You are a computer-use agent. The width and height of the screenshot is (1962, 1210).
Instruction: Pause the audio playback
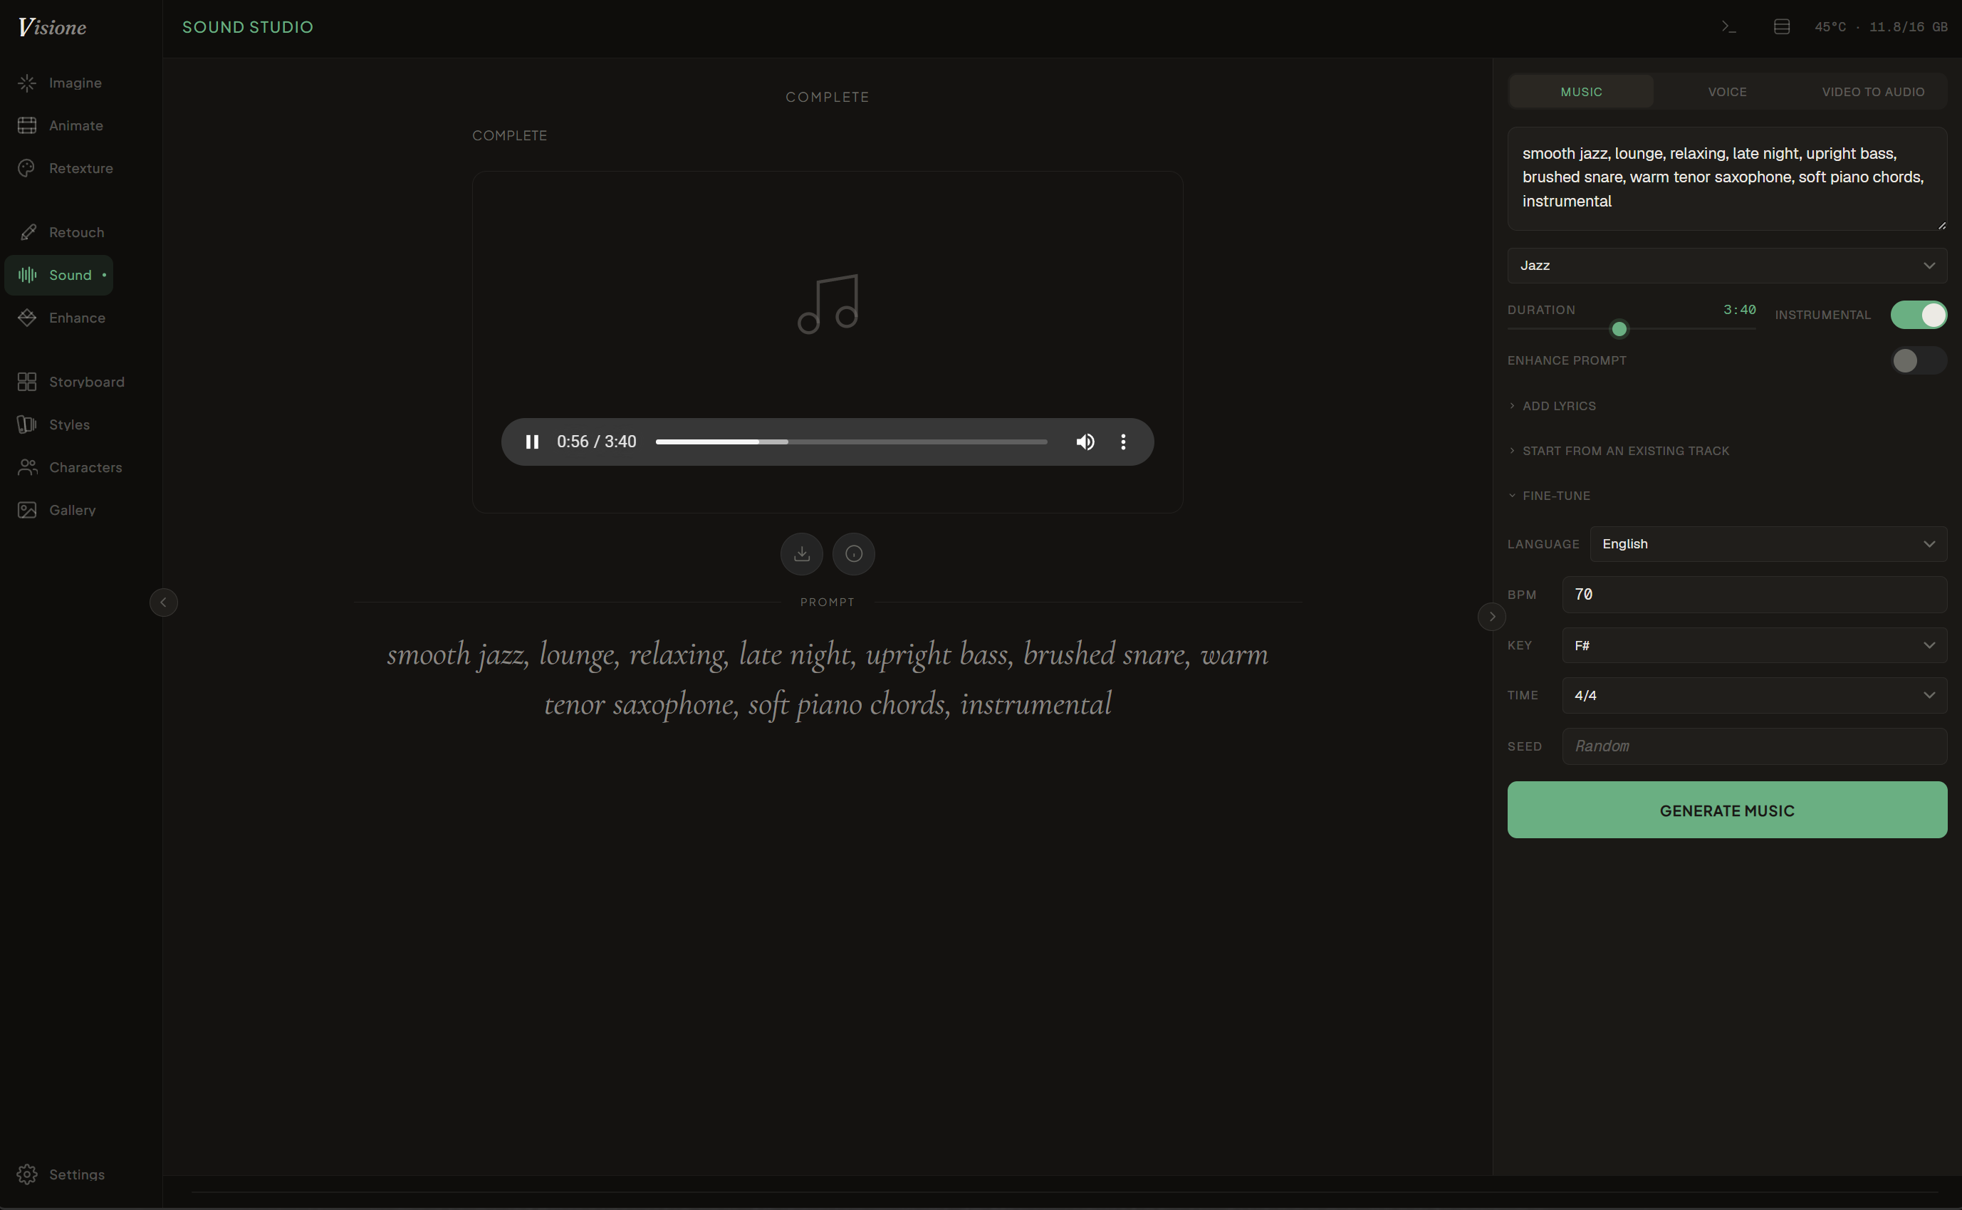point(532,442)
